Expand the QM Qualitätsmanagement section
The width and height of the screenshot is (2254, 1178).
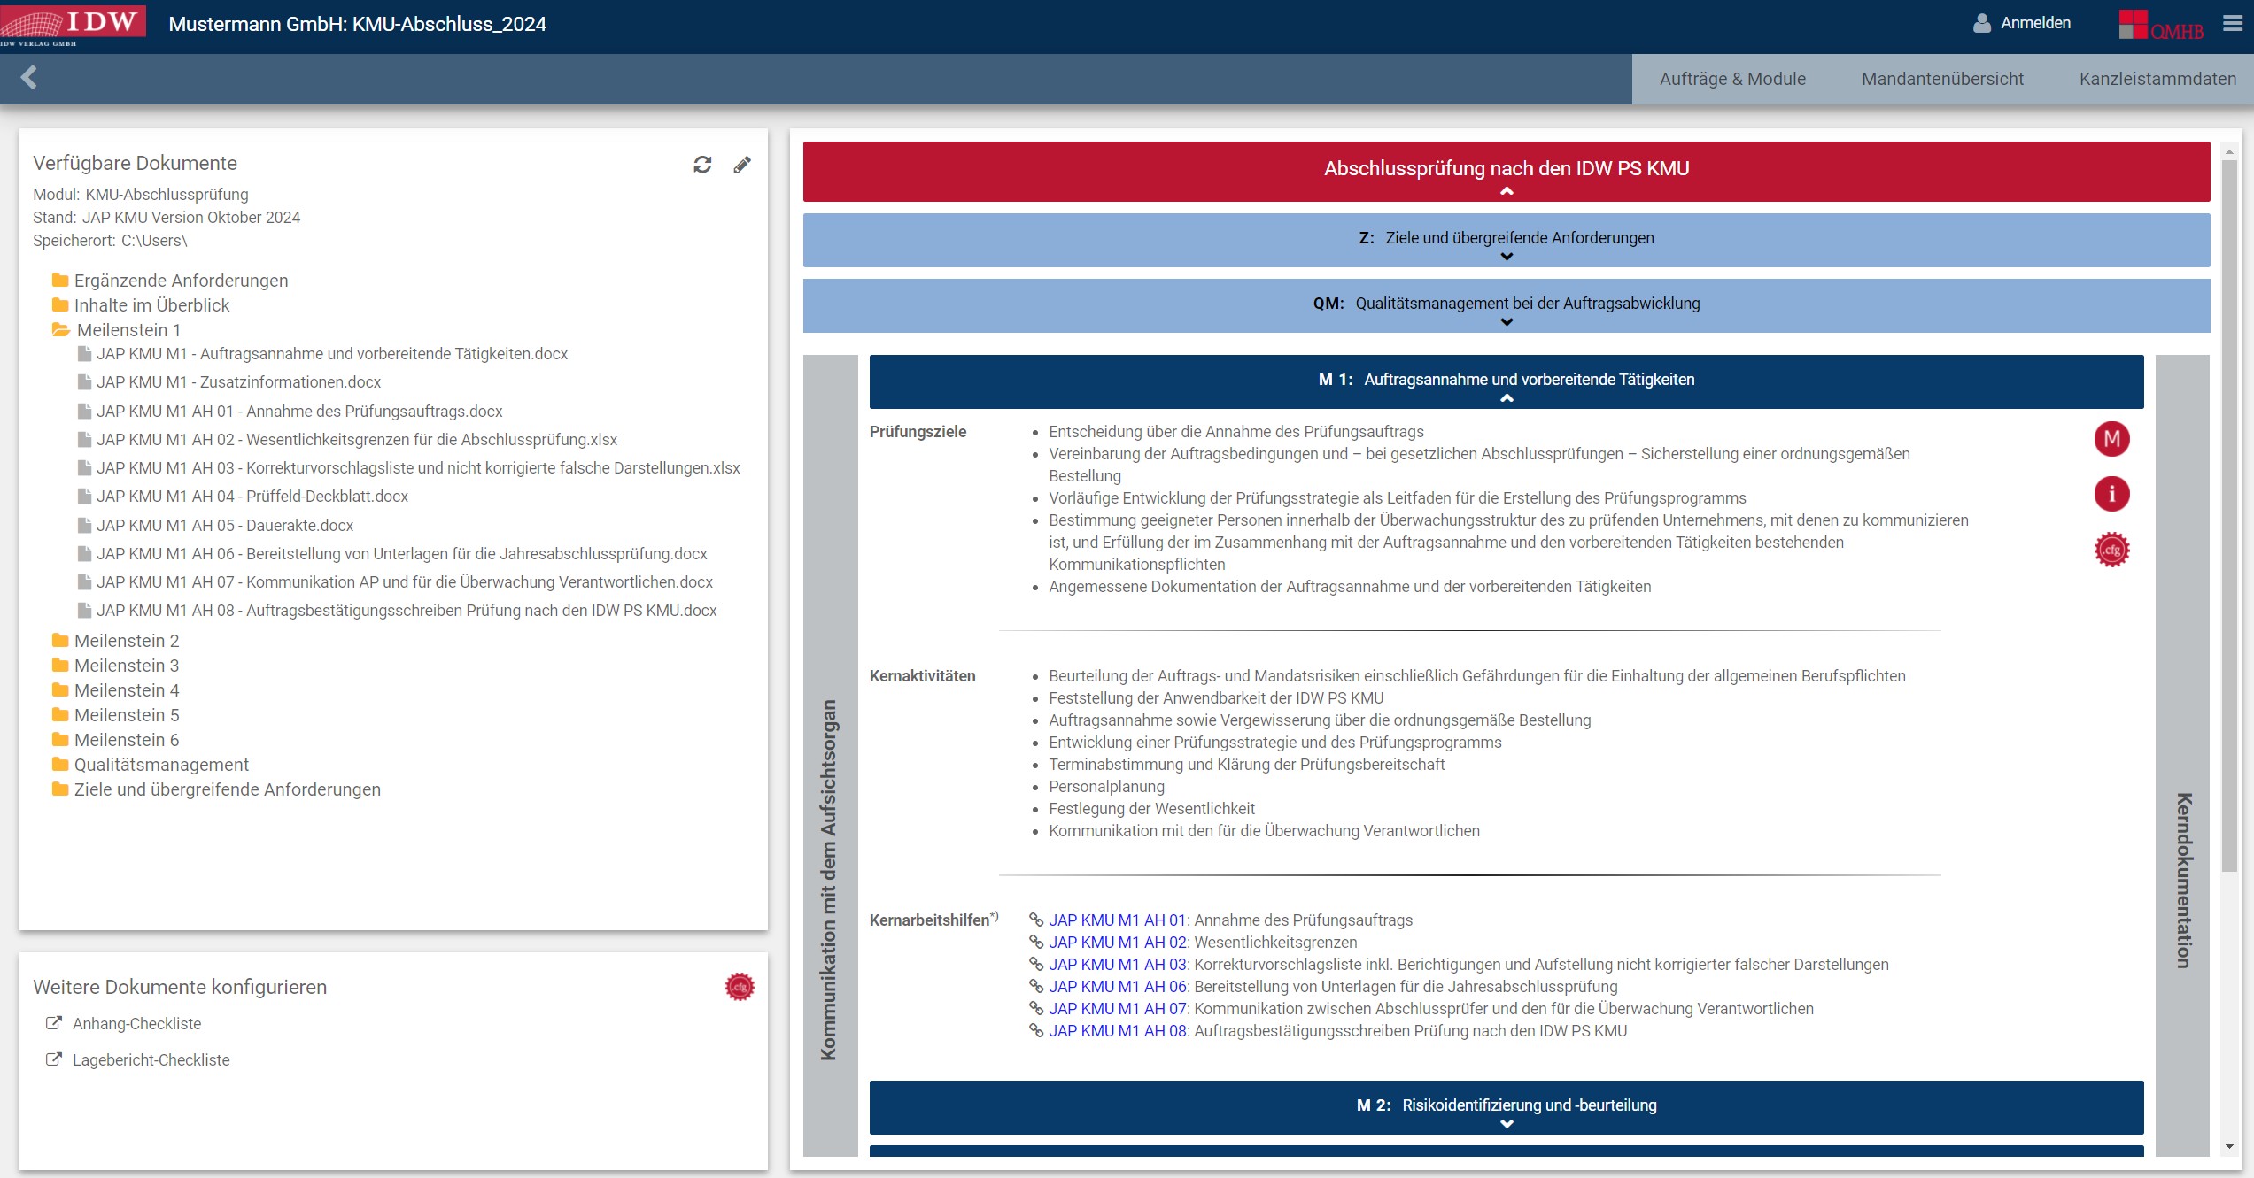(x=1506, y=305)
